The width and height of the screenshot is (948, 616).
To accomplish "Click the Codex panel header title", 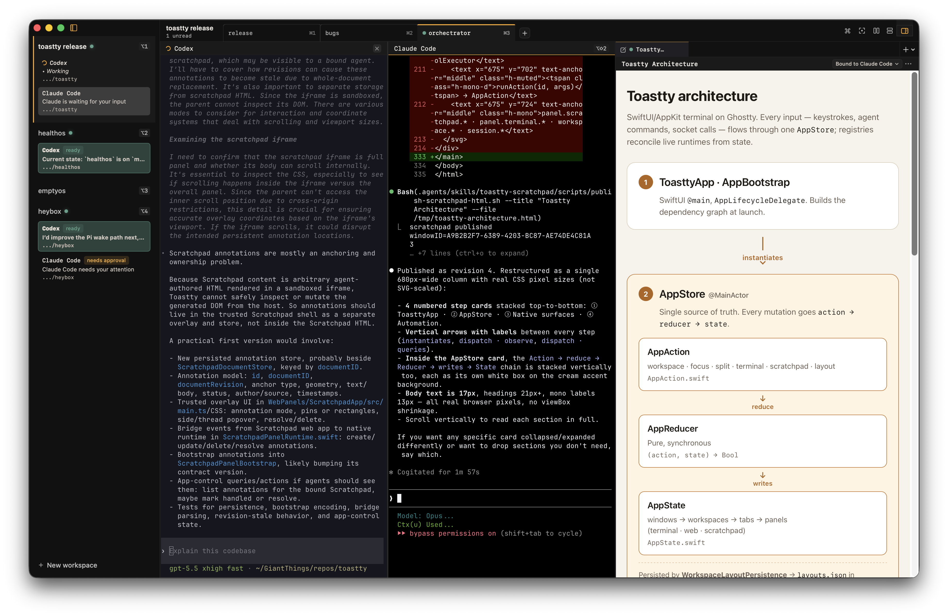I will tap(184, 49).
